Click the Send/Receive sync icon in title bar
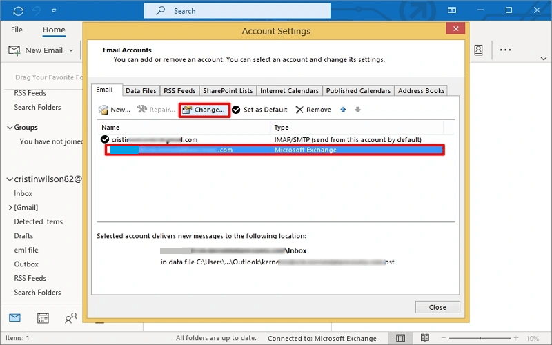The height and width of the screenshot is (345, 552). [18, 11]
